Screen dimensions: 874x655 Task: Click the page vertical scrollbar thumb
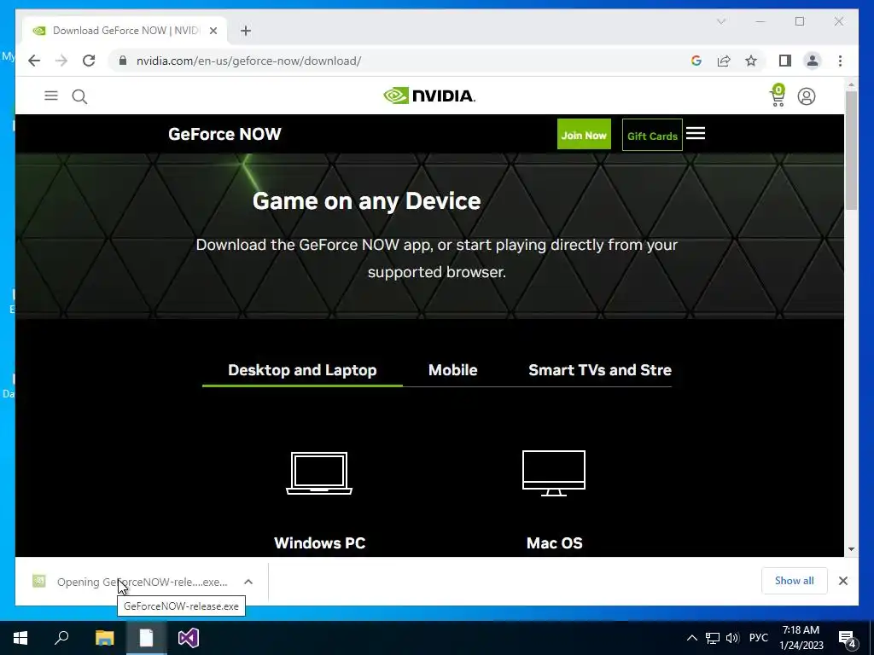coord(851,150)
